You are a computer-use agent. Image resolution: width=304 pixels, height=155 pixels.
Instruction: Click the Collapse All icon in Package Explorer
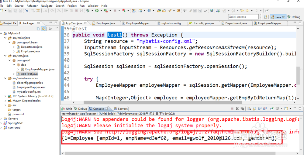coord(38,29)
